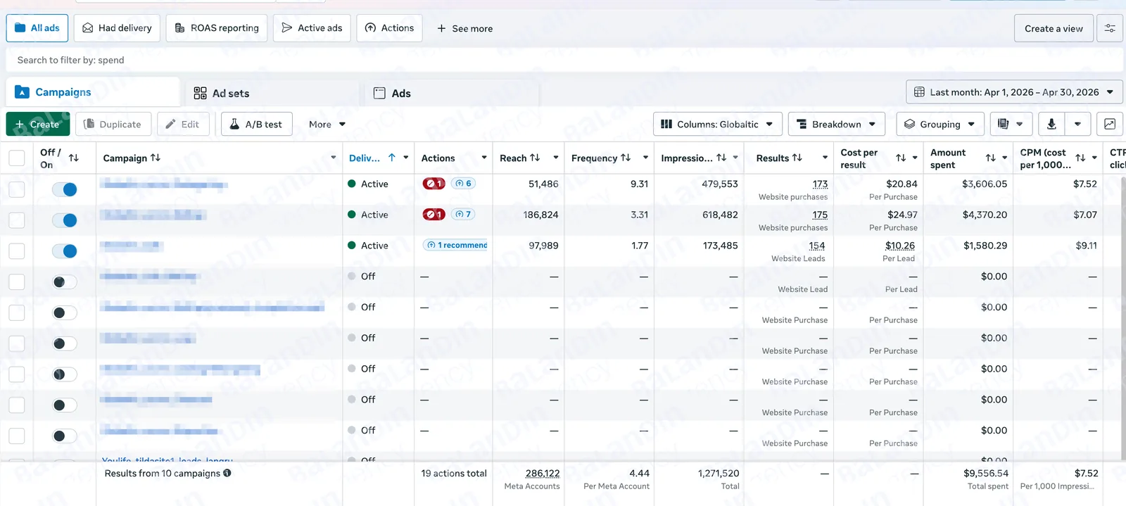The width and height of the screenshot is (1126, 506).
Task: Open the charts view icon
Action: click(1110, 125)
